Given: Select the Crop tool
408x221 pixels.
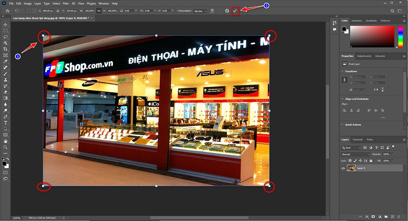Looking at the screenshot, I should click(6, 49).
